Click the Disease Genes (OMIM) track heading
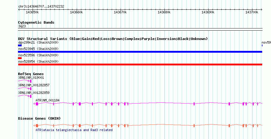Screen dimensions: 271x139 coord(39,118)
